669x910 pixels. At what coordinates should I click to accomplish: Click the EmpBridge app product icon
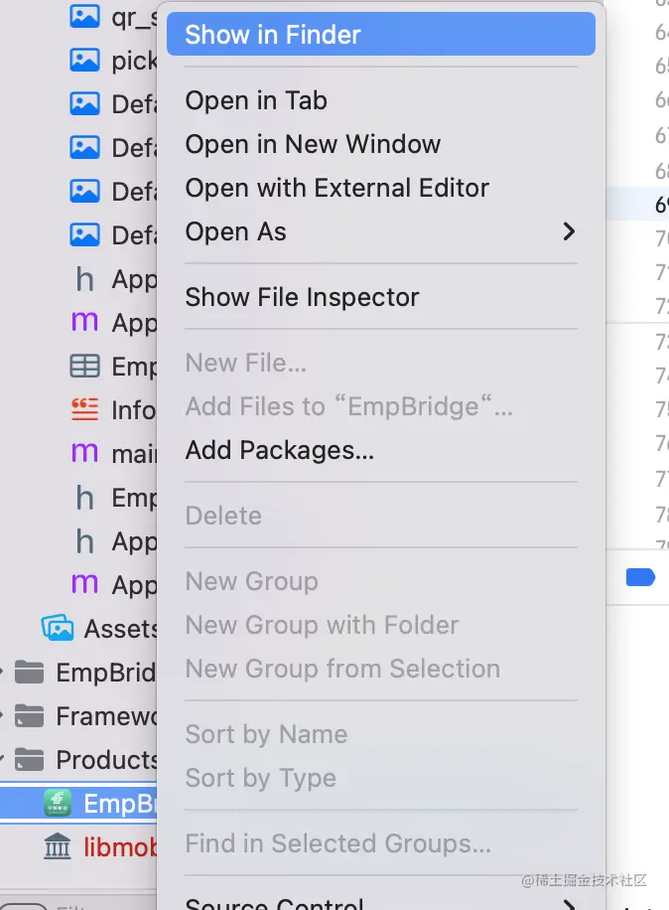point(58,804)
